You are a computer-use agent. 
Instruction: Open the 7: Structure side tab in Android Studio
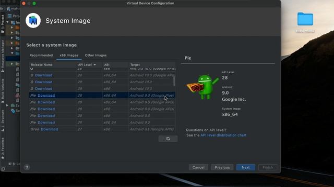(3, 121)
